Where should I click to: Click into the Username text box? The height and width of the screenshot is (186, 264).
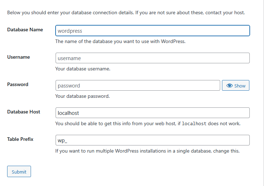click(152, 58)
